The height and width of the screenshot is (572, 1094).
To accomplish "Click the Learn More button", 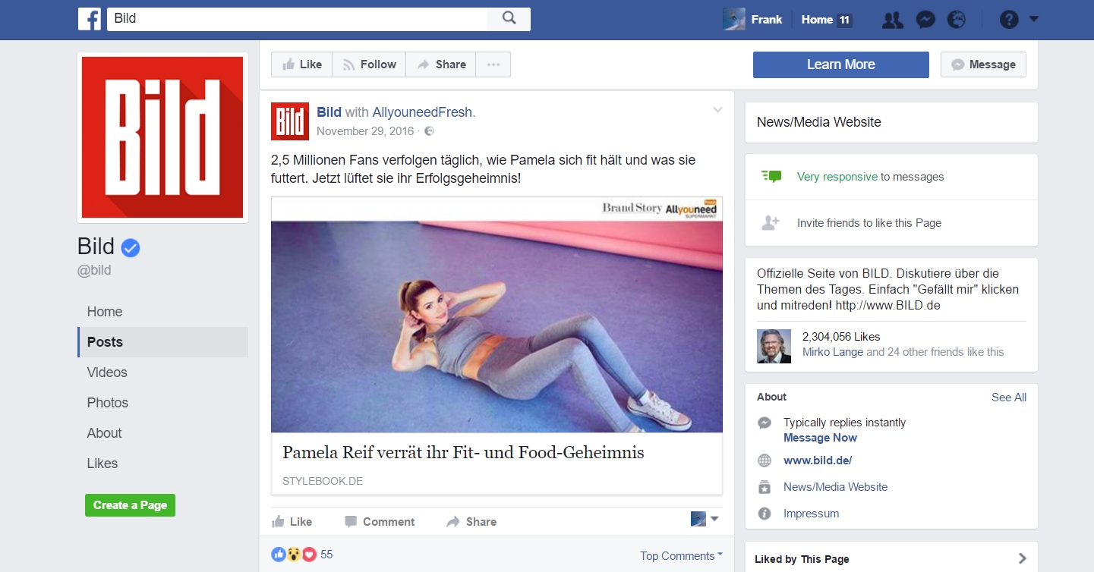I will coord(840,64).
